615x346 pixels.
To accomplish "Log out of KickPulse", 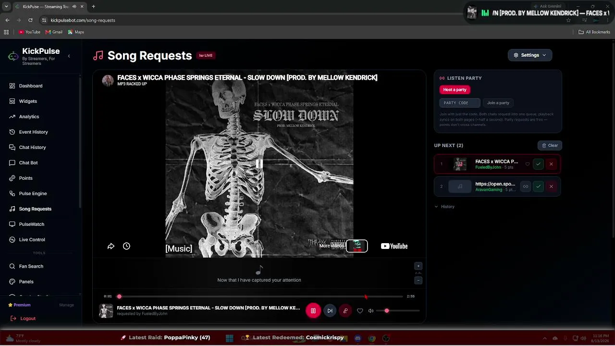I will pos(23,319).
